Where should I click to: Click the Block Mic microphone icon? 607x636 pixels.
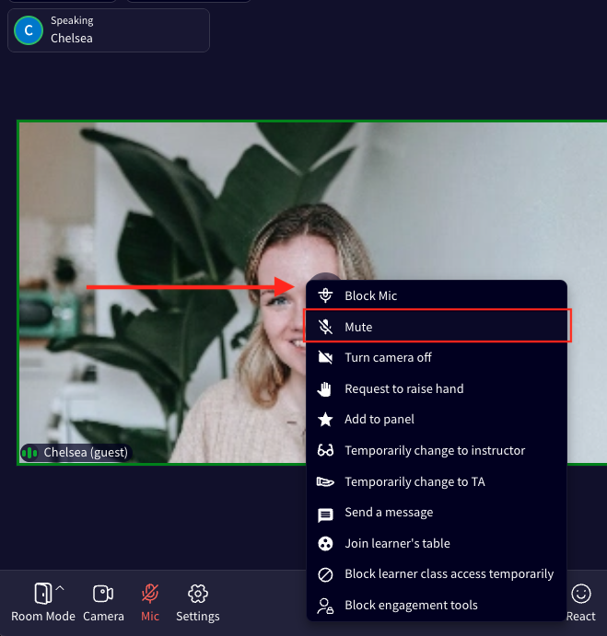pos(325,295)
